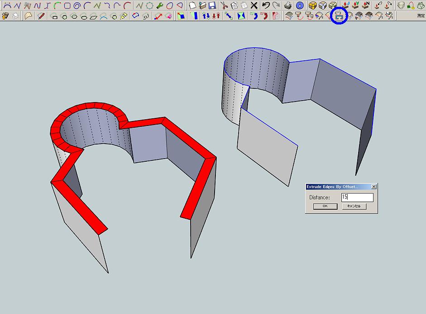Select the teal polygon circle tool

point(149,5)
